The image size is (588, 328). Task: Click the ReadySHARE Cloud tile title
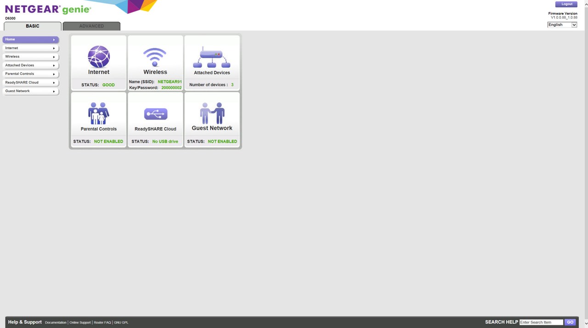pyautogui.click(x=155, y=129)
